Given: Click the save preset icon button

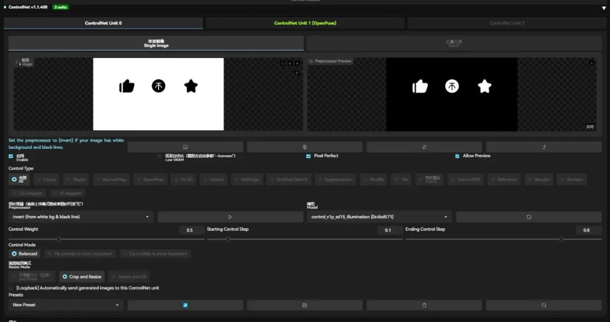Looking at the screenshot, I should pos(304,305).
